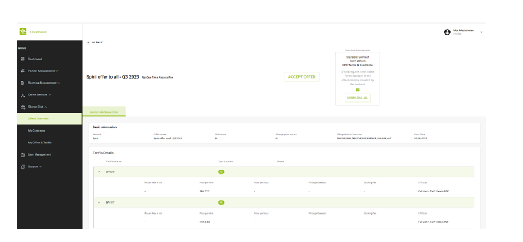Click the Basic Information panel heading
This screenshot has height=242, width=523.
point(105,127)
